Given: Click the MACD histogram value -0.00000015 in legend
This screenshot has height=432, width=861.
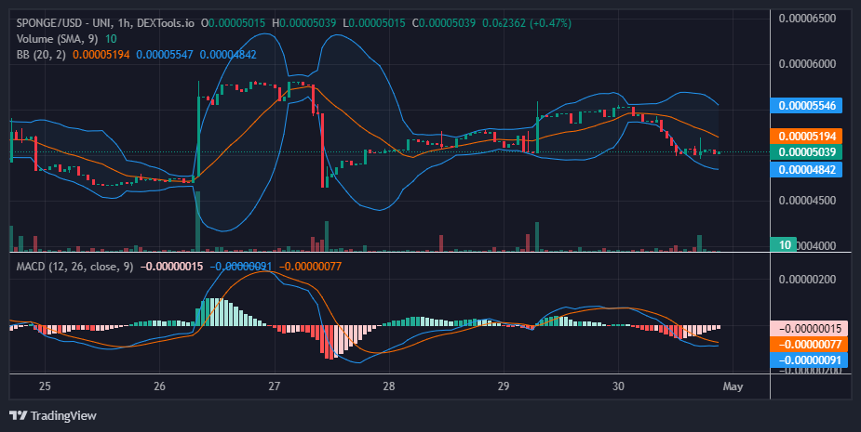Looking at the screenshot, I should click(x=172, y=267).
